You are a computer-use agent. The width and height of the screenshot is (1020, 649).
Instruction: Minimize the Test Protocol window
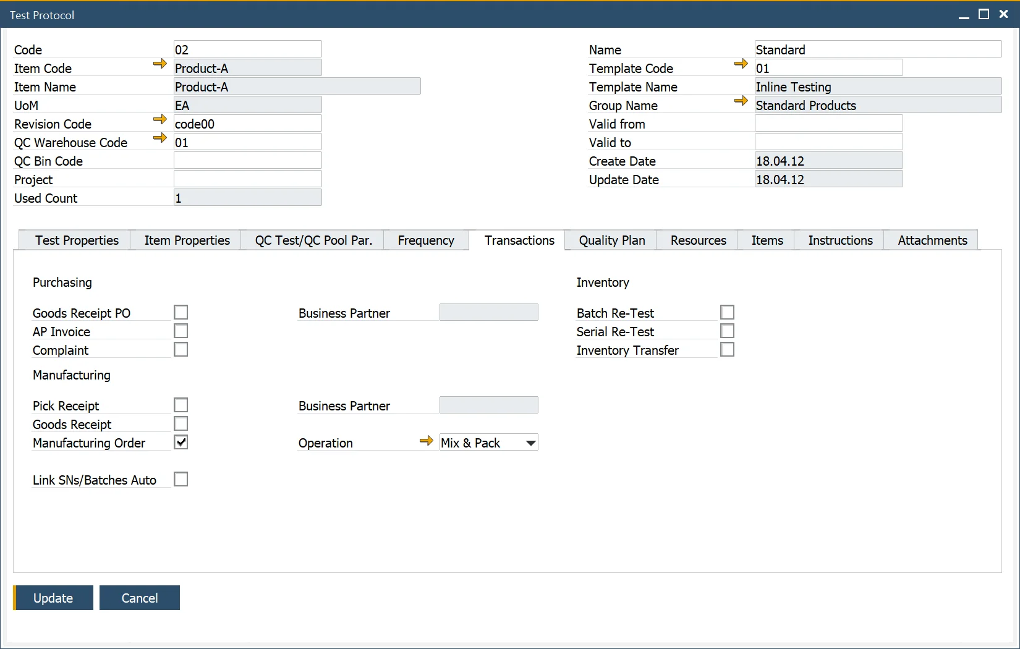point(964,15)
